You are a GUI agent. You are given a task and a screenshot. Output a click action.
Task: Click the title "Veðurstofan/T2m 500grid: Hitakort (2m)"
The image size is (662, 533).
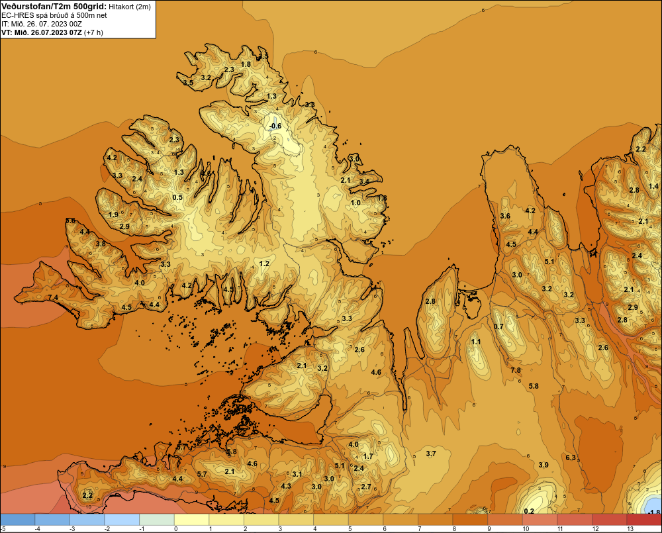(x=76, y=7)
